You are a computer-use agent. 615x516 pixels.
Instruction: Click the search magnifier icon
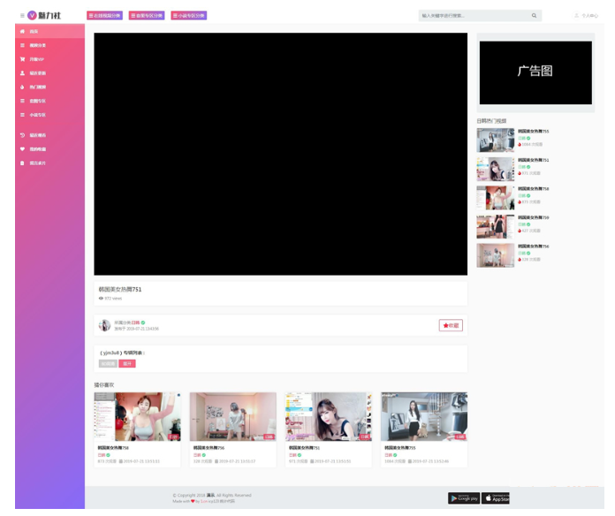coord(534,15)
